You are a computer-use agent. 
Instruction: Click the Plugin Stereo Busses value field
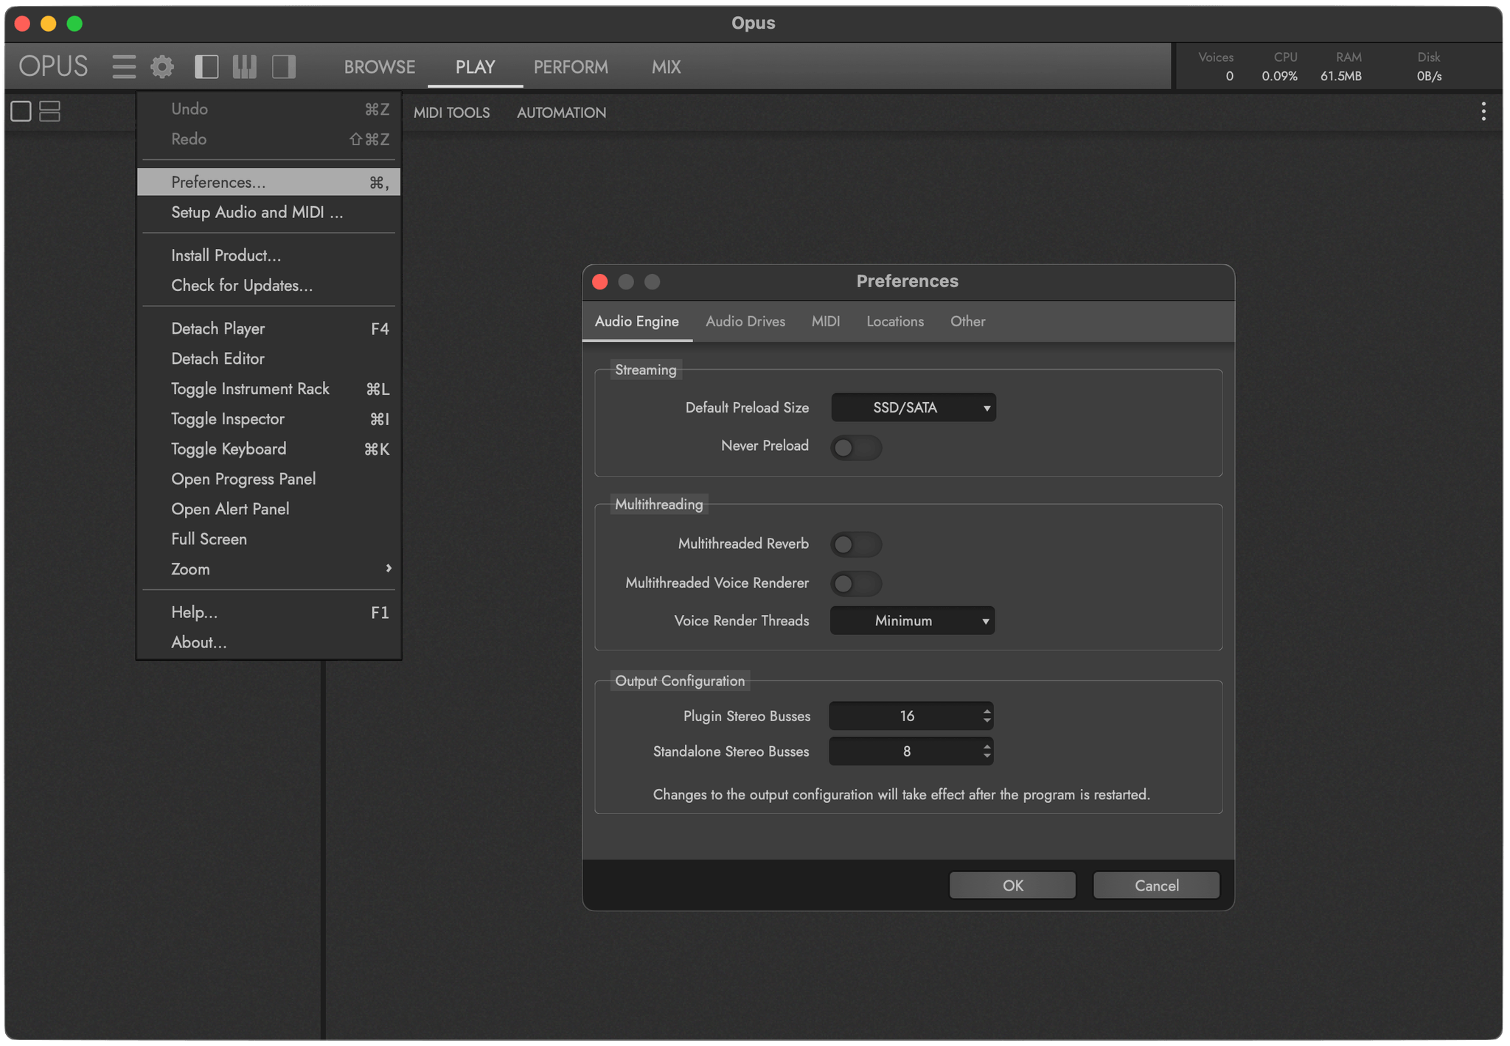click(911, 716)
